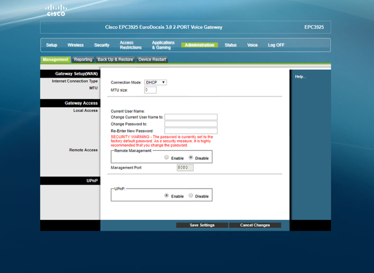The image size is (374, 273).
Task: Click Log OFF in navigation bar
Action: (276, 45)
